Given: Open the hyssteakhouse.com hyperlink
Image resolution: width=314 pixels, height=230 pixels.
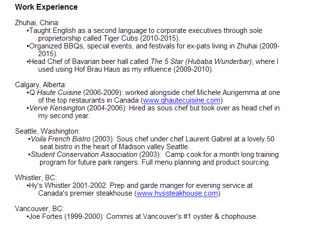Looking at the screenshot, I should (177, 193).
